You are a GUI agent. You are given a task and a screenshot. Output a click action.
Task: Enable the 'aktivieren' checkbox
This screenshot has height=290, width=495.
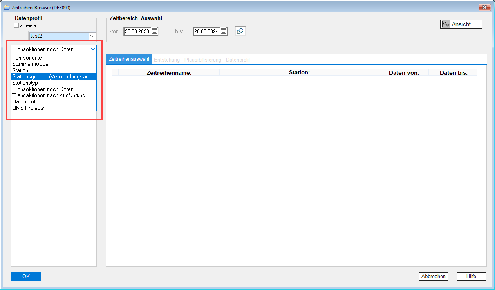[x=16, y=25]
